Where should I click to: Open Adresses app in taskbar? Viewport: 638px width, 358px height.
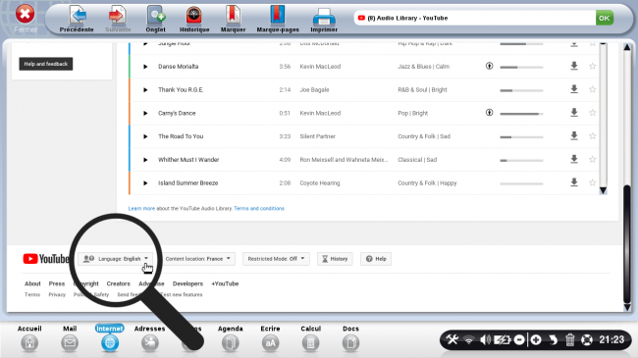pyautogui.click(x=150, y=338)
